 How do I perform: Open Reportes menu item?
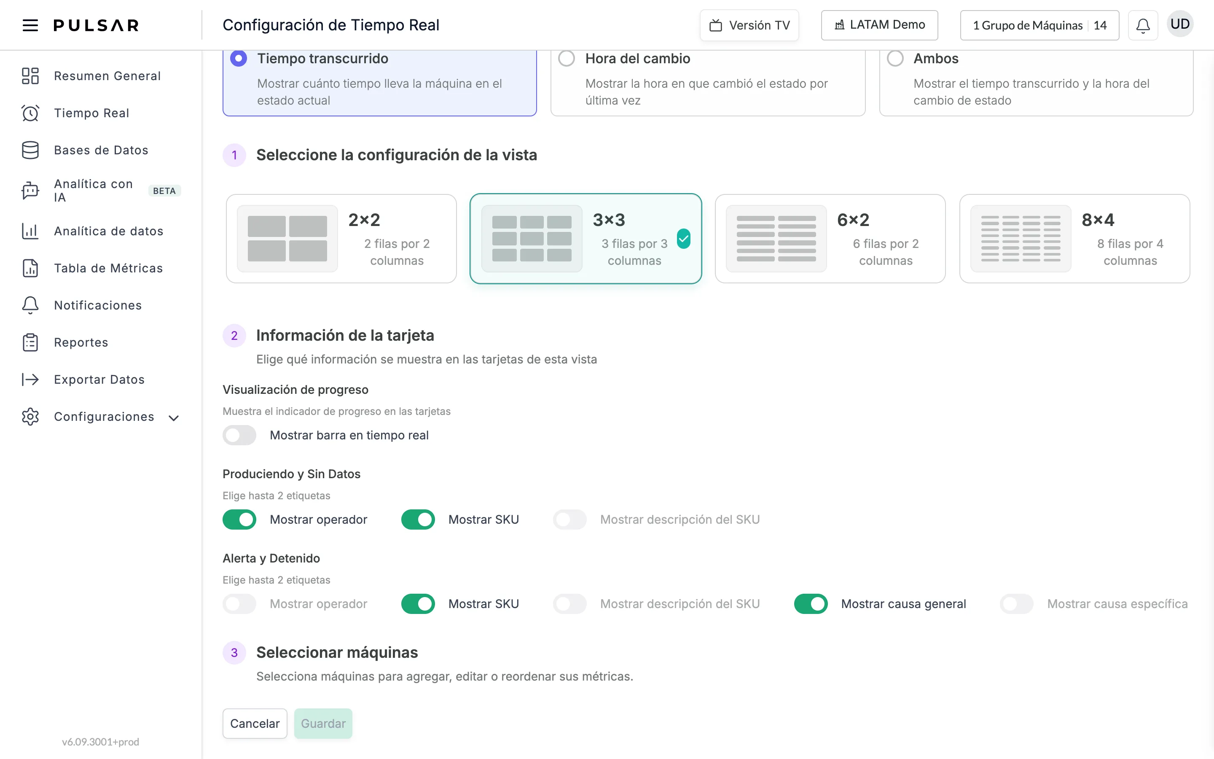pyautogui.click(x=81, y=342)
